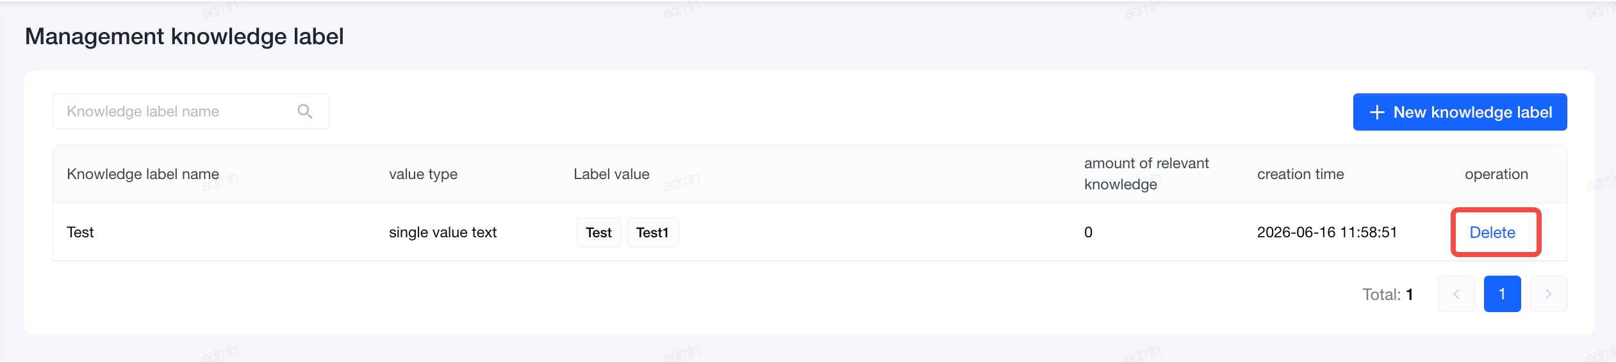
Task: Create a New knowledge label
Action: 1460,112
